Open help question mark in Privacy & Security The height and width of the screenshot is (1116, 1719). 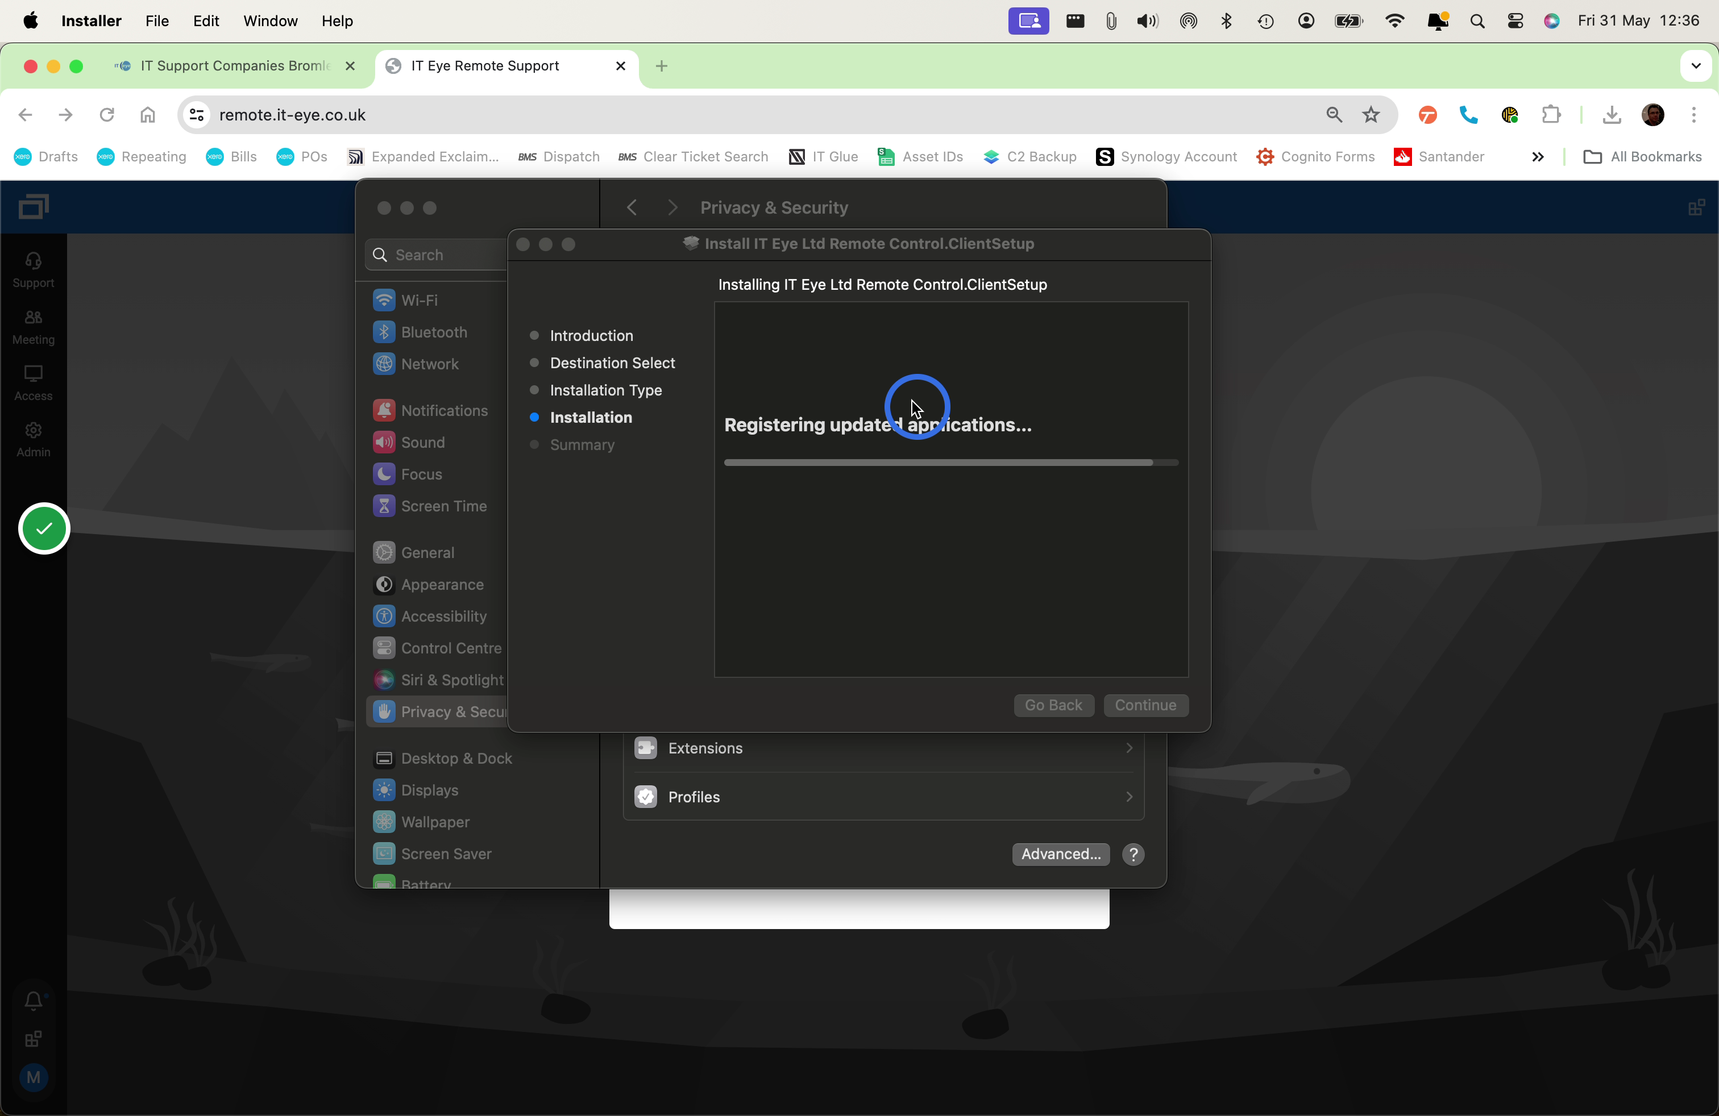(x=1133, y=854)
